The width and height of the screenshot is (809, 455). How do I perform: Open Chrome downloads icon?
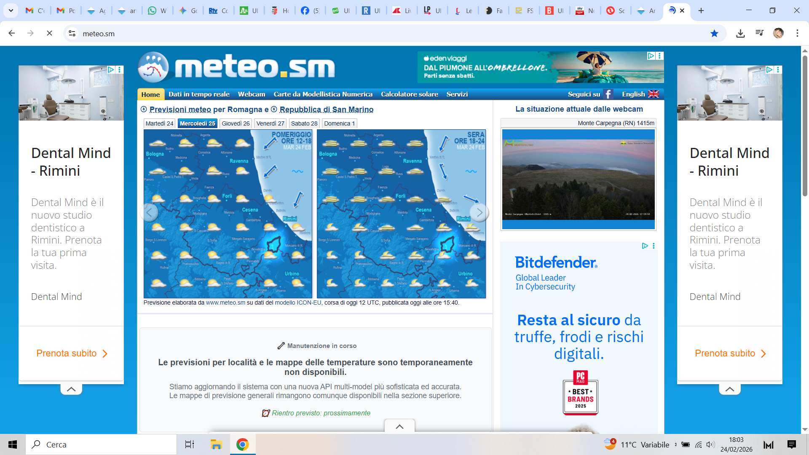click(x=740, y=34)
